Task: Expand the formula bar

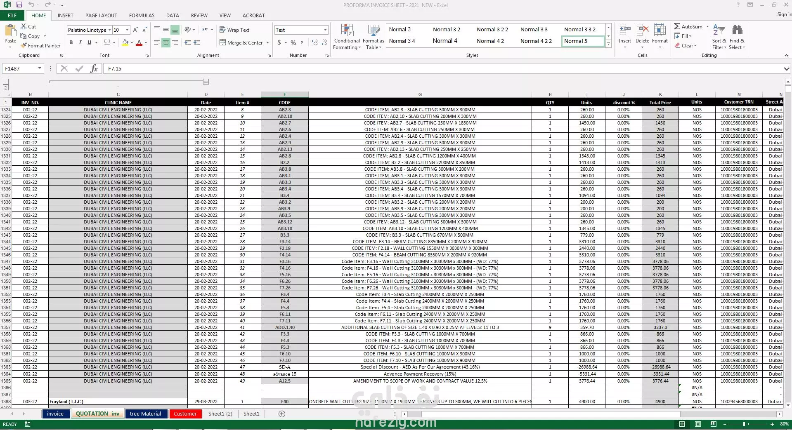Action: point(787,69)
